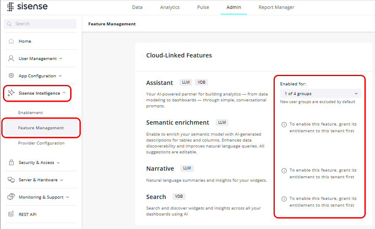Focus the sidebar Search field
Image resolution: width=375 pixels, height=229 pixels.
[40, 24]
